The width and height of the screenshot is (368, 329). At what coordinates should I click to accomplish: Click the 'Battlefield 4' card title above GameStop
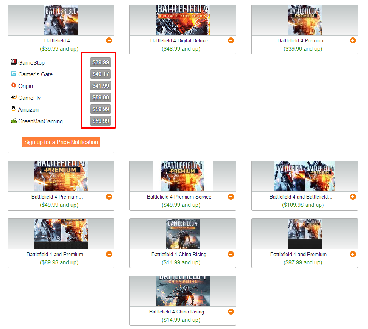[57, 40]
